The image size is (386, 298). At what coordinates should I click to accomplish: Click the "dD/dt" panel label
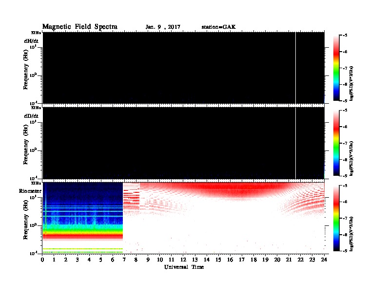pos(31,116)
